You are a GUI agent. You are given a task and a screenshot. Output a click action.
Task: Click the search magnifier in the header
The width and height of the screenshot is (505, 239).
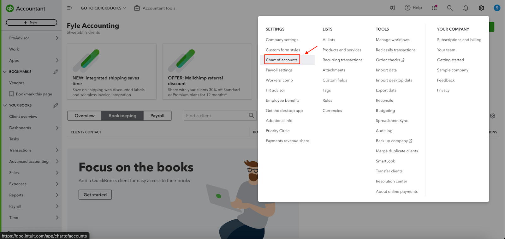(450, 8)
